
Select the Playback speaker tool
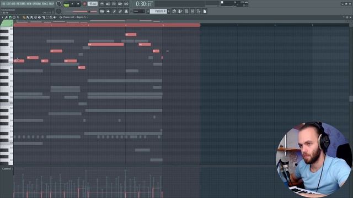pos(55,17)
